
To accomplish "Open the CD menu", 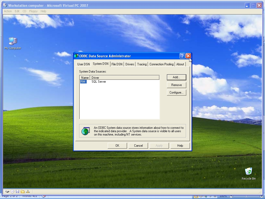I will [x=24, y=11].
